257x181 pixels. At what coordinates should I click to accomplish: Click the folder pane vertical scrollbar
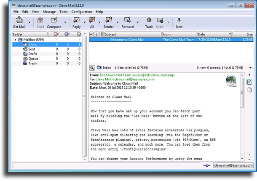pyautogui.click(x=85, y=96)
